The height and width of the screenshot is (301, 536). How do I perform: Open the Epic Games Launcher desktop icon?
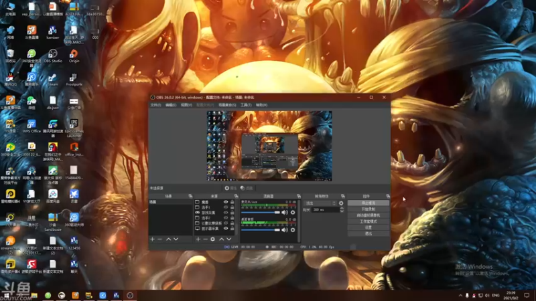tap(74, 128)
